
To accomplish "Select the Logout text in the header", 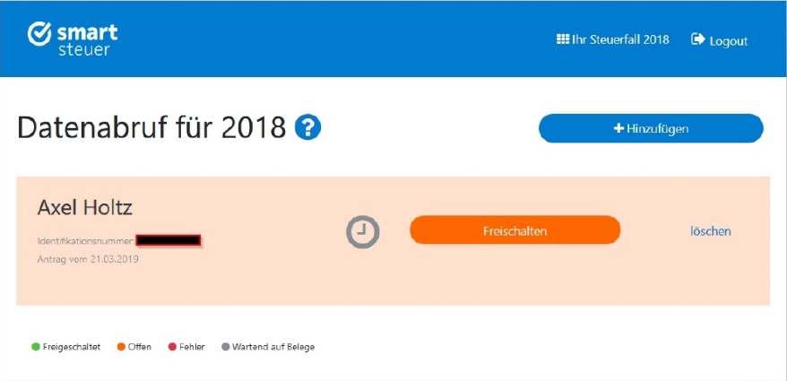I will click(727, 40).
